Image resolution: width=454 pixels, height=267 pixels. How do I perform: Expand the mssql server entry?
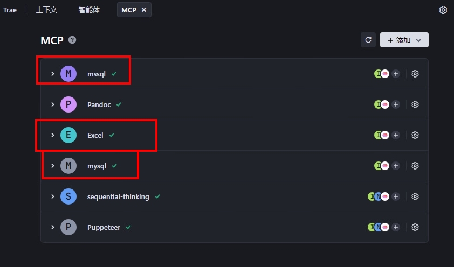click(53, 74)
